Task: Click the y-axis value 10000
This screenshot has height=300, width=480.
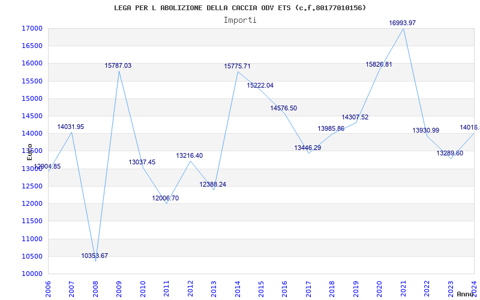Action: (x=32, y=274)
